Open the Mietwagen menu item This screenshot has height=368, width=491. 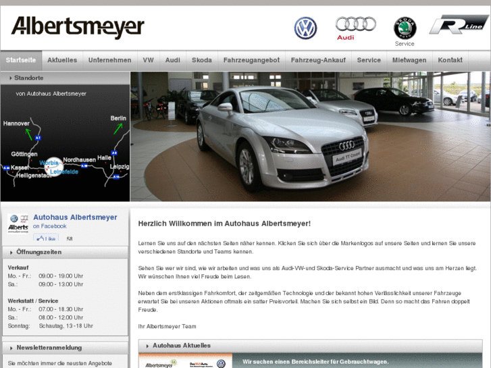point(409,60)
